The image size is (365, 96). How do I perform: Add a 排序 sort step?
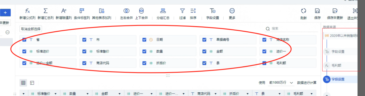click(193, 13)
